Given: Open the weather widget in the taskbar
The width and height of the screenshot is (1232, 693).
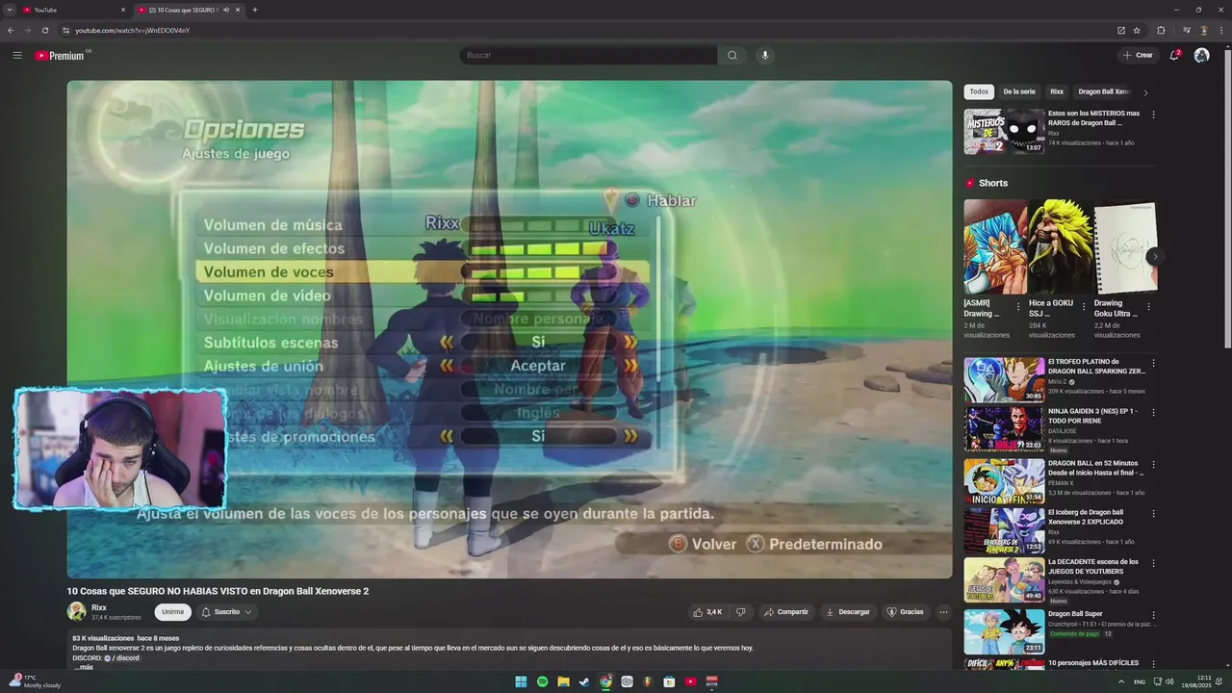Looking at the screenshot, I should (35, 681).
